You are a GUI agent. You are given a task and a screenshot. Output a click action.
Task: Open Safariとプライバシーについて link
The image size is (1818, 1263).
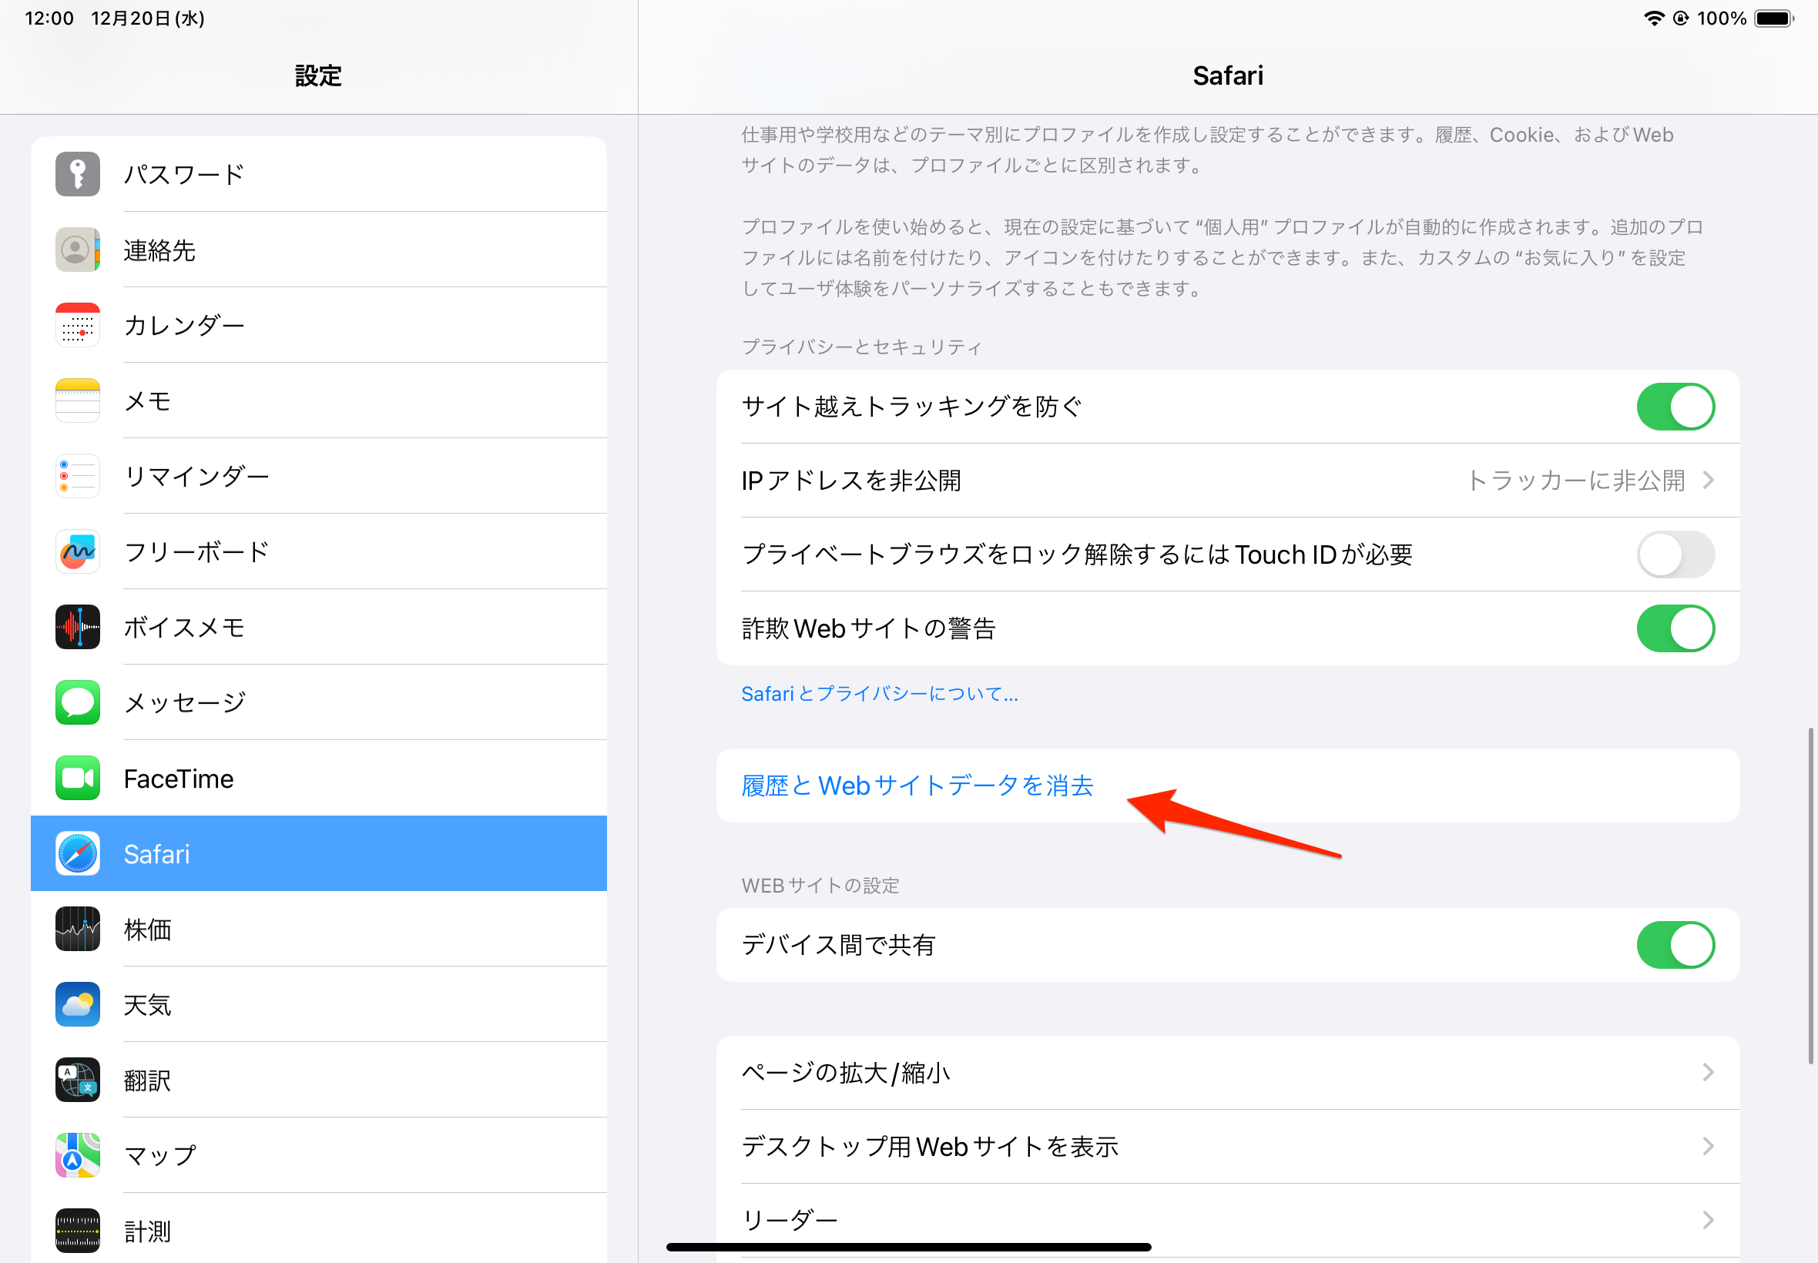click(879, 694)
